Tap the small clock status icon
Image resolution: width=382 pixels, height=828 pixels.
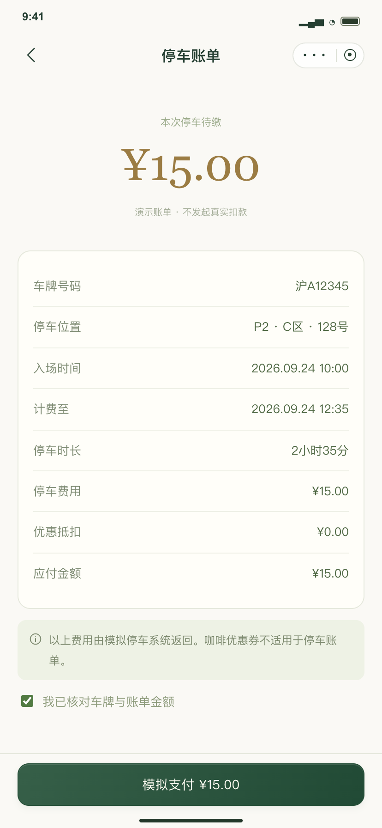[x=332, y=22]
